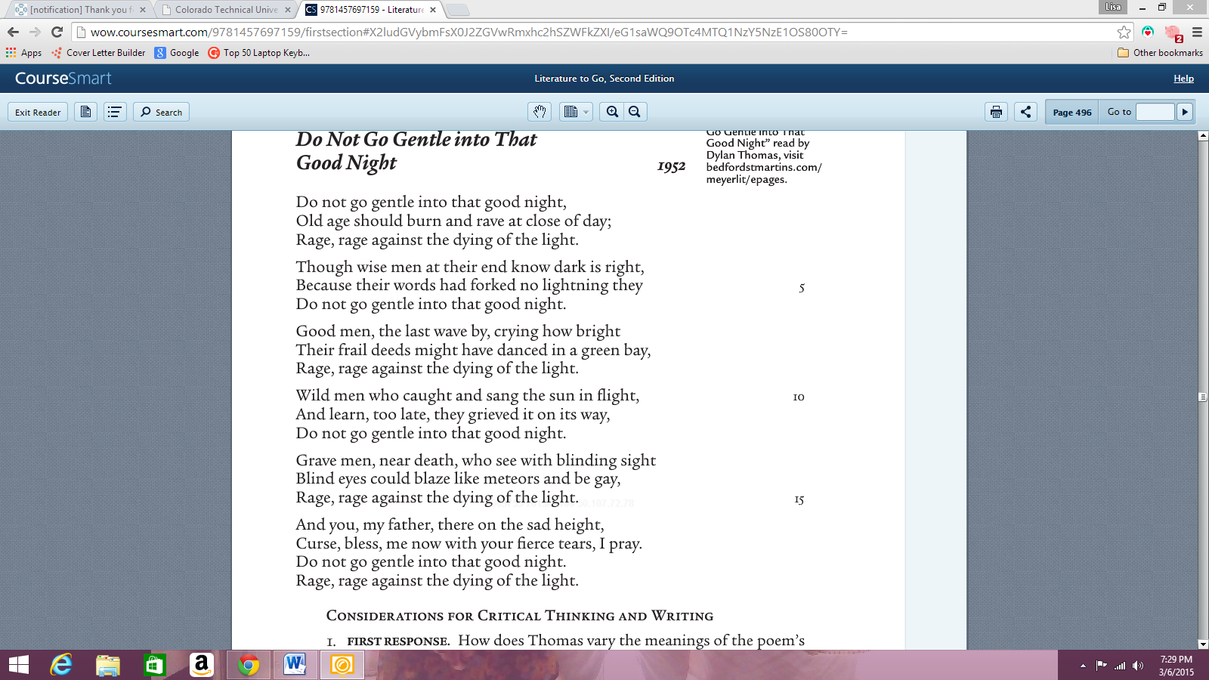Switch to Chrome in the taskbar
The height and width of the screenshot is (680, 1209).
[249, 665]
